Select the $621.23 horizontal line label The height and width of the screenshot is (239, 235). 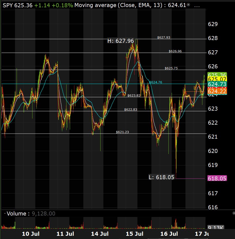[x=122, y=132]
